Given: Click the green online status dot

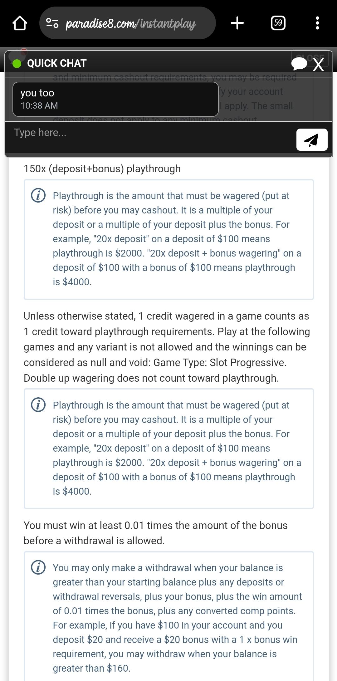Looking at the screenshot, I should [17, 64].
